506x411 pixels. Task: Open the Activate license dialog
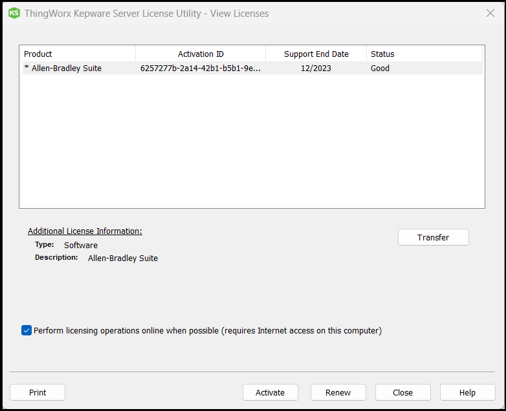pyautogui.click(x=270, y=392)
